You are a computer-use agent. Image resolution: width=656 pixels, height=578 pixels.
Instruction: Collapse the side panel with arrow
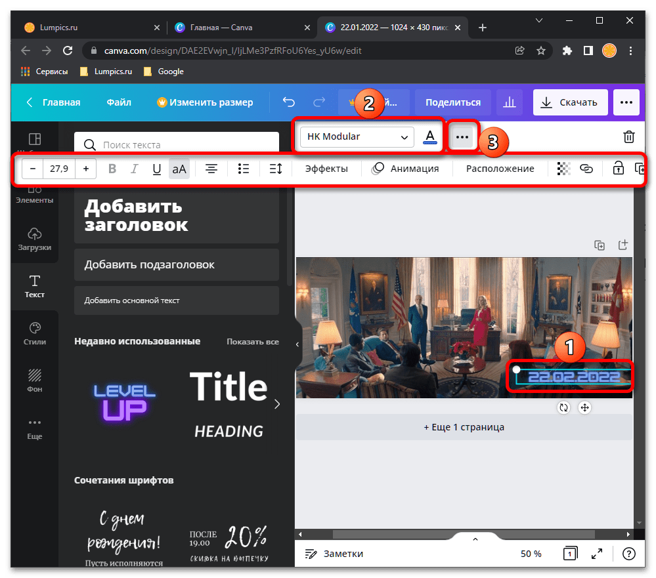[x=297, y=344]
